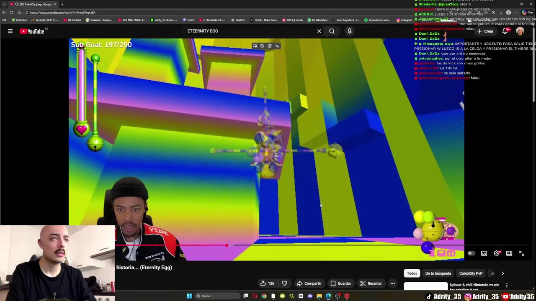Image resolution: width=536 pixels, height=301 pixels.
Task: Clear the search box with X
Action: click(319, 31)
